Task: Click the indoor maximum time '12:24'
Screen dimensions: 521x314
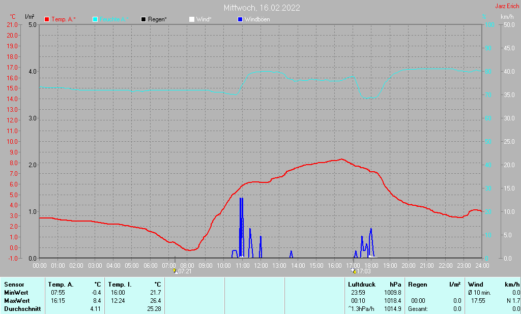Action: pyautogui.click(x=118, y=301)
